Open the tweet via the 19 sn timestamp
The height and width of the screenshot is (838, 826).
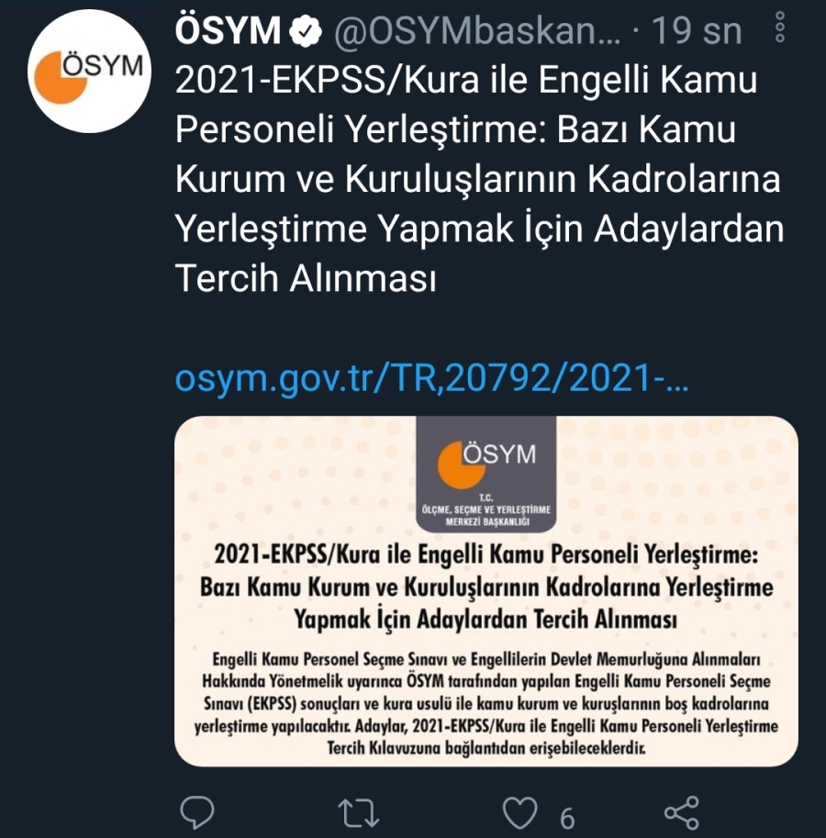[x=697, y=31]
